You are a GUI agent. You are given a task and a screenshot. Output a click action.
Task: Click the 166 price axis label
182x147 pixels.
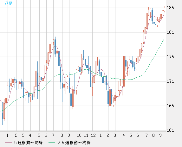coord(170,106)
